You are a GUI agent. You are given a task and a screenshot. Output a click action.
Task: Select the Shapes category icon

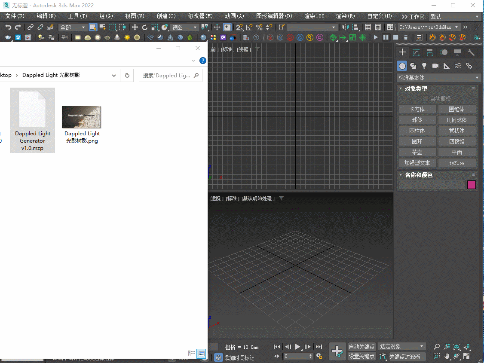[x=414, y=66]
